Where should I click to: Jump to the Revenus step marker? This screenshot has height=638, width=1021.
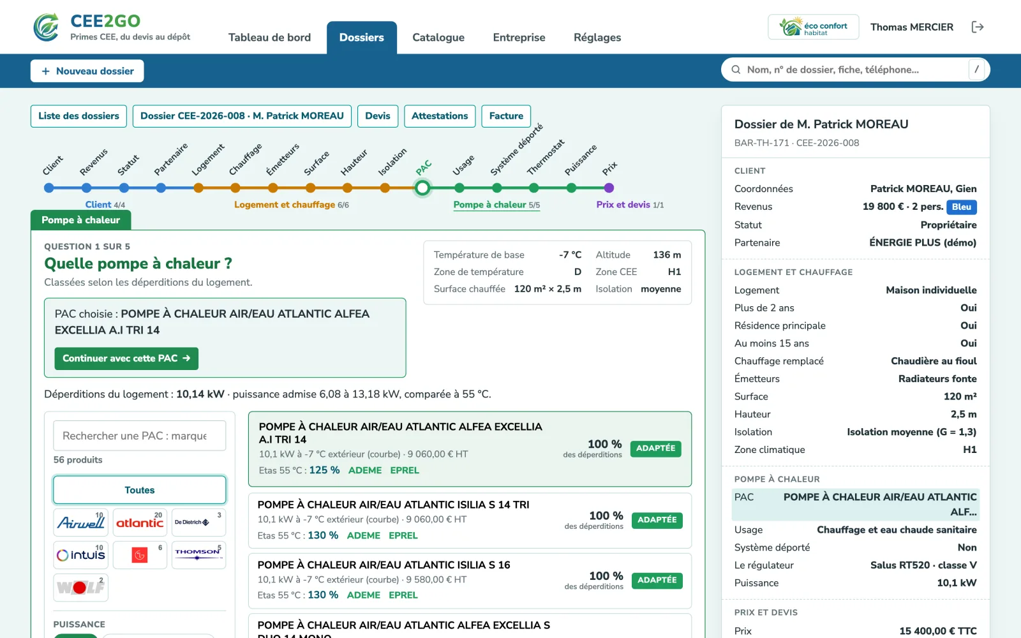click(x=87, y=188)
